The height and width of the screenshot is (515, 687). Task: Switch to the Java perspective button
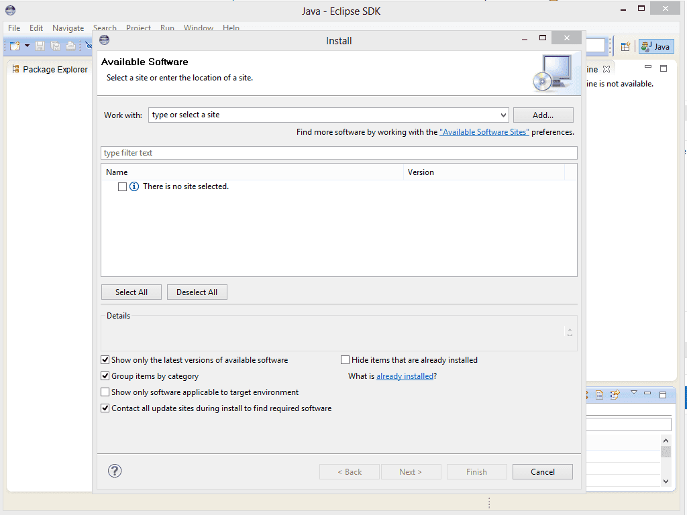point(656,46)
